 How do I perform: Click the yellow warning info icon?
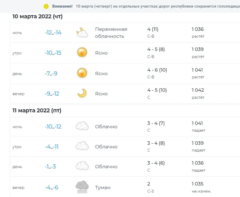pyautogui.click(x=46, y=6)
